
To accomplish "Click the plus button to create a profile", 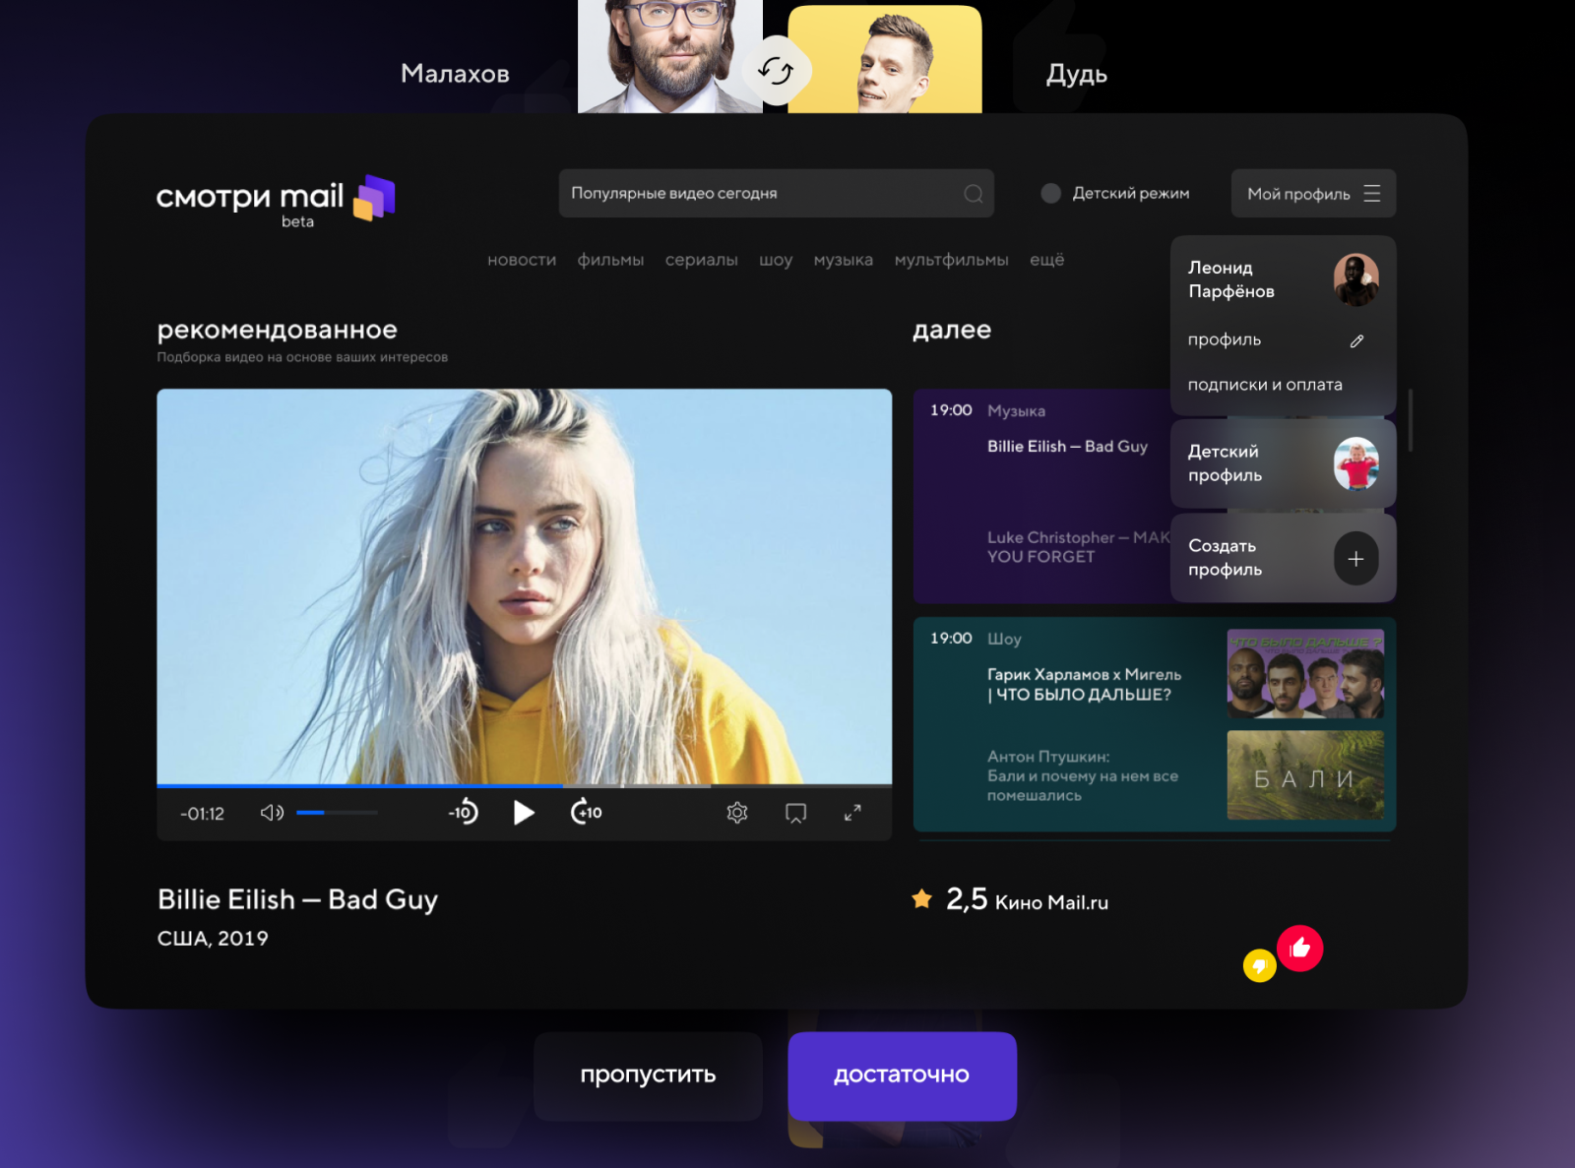I will point(1355,559).
